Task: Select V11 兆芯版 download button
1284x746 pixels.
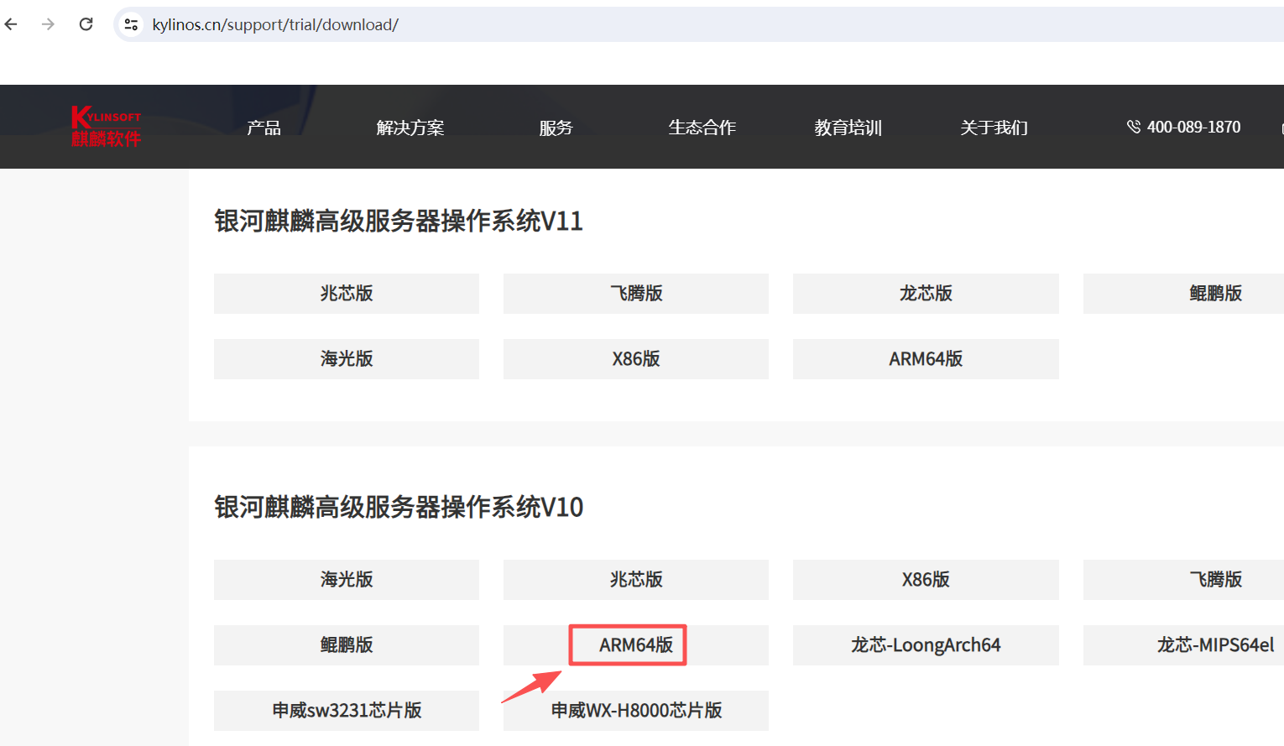Action: point(347,294)
